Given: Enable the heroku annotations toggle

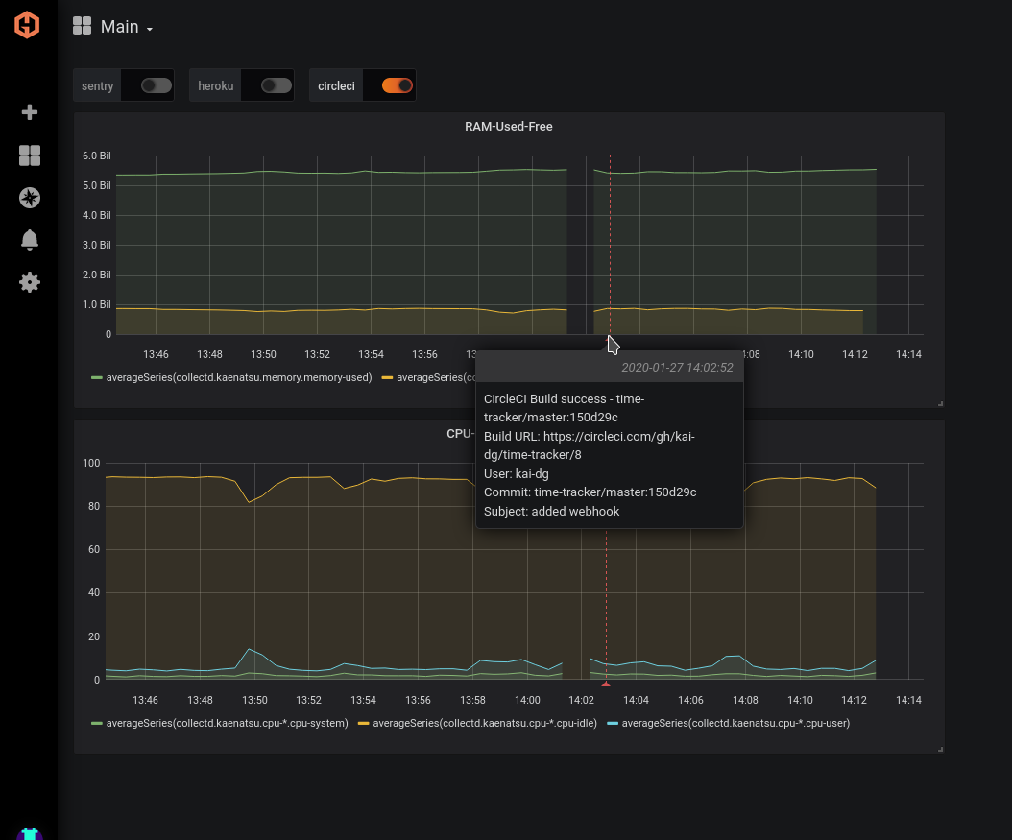Looking at the screenshot, I should coord(276,85).
